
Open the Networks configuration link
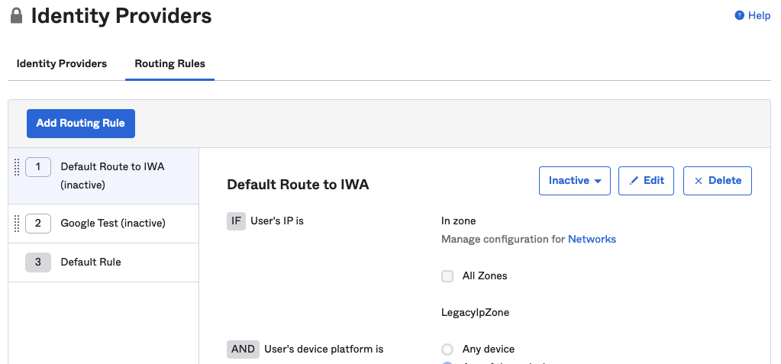click(x=592, y=239)
